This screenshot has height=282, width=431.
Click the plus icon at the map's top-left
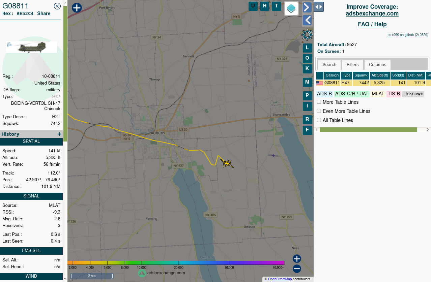pyautogui.click(x=77, y=8)
